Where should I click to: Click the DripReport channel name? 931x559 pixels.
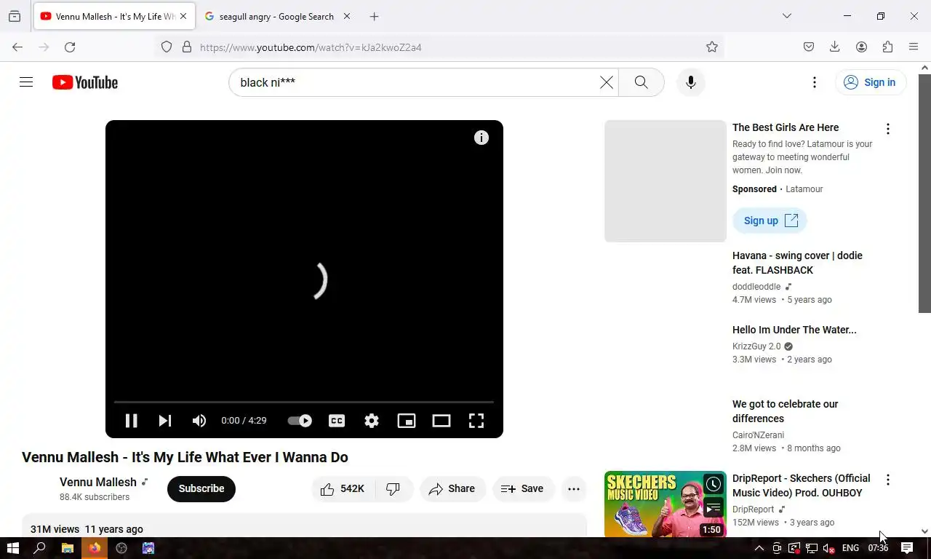pyautogui.click(x=753, y=510)
